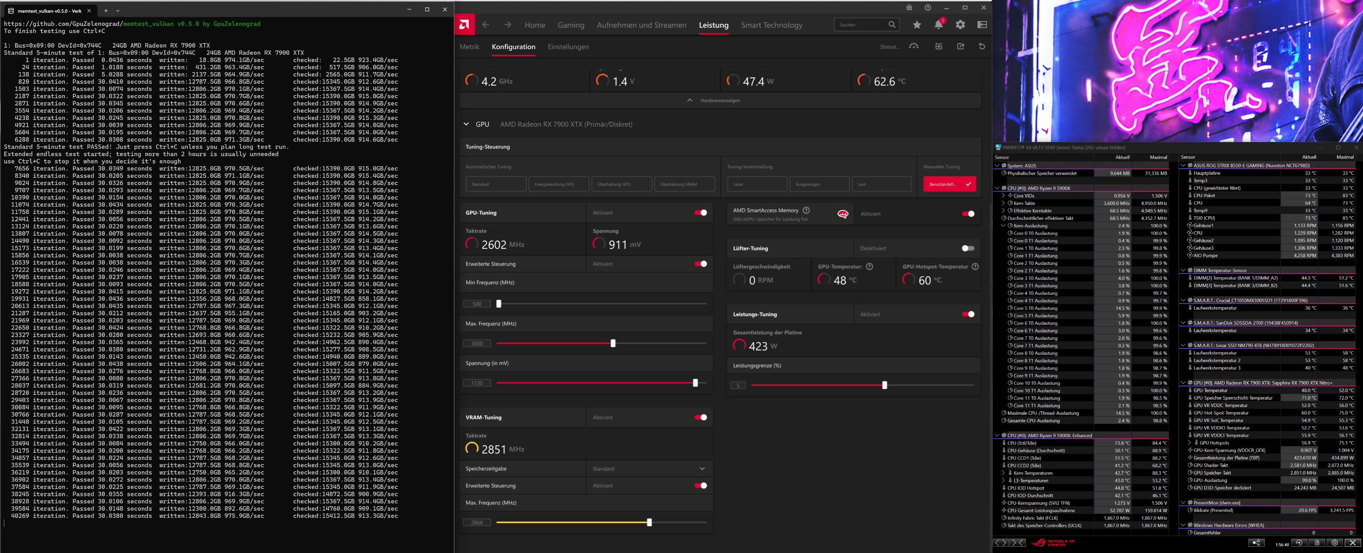Screen dimensions: 1363x553
Task: Open the notifications bell icon
Action: 938,25
